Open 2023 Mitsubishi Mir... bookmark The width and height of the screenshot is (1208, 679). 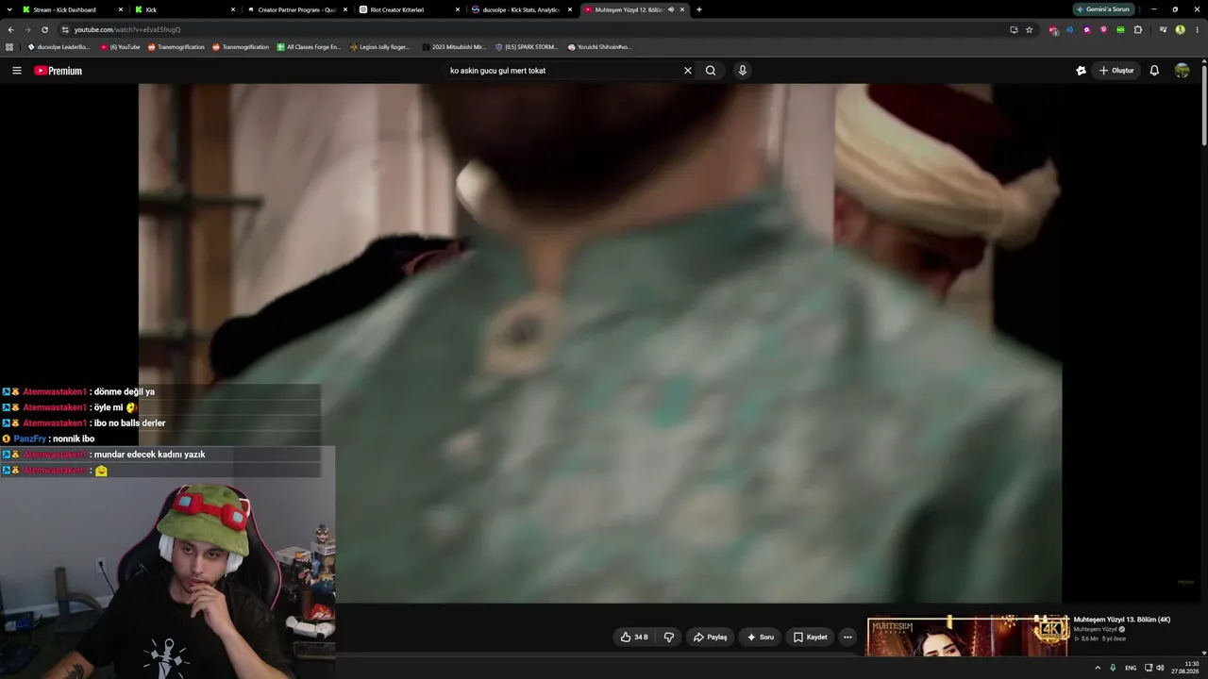tap(454, 47)
